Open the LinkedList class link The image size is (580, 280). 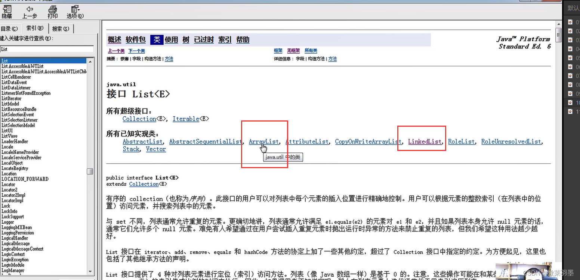[x=425, y=142]
